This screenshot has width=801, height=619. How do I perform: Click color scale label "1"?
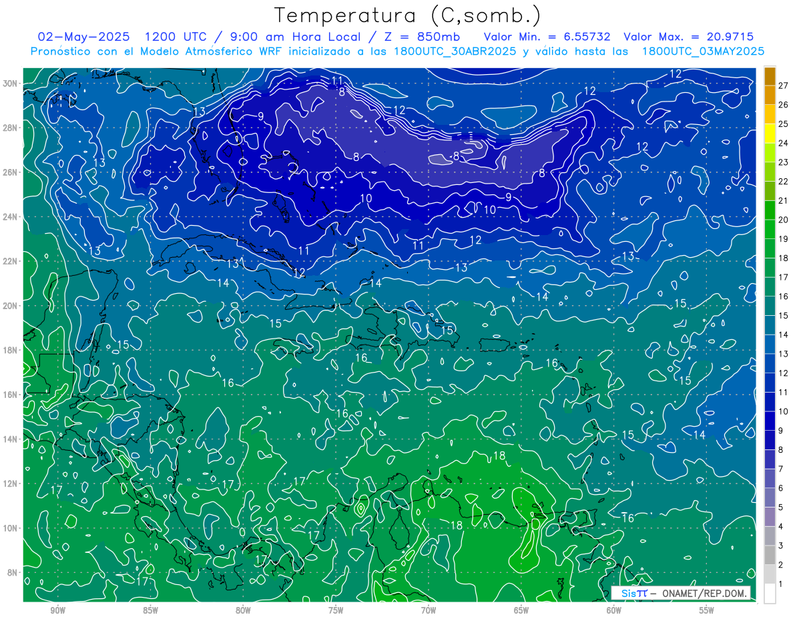click(x=780, y=584)
